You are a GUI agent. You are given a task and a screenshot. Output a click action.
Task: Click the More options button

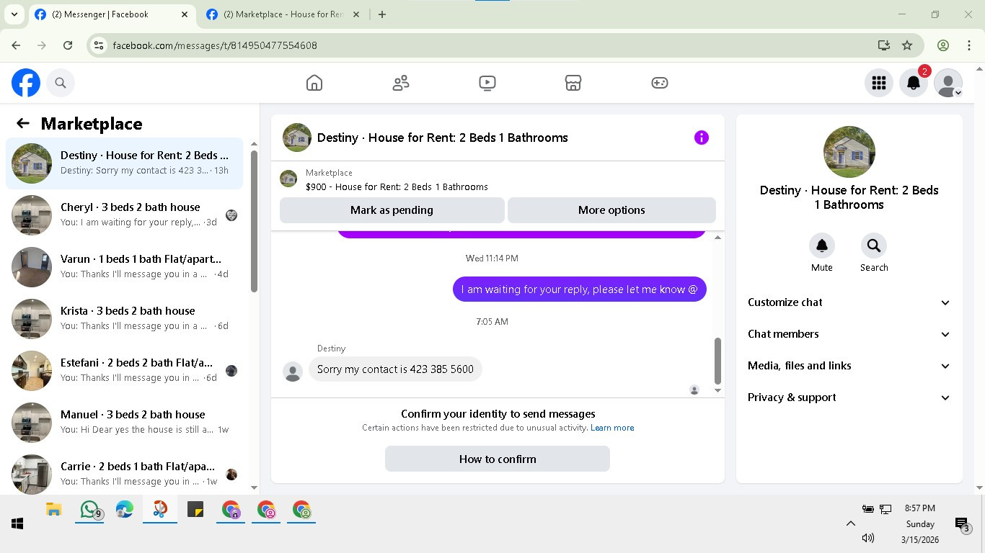611,210
